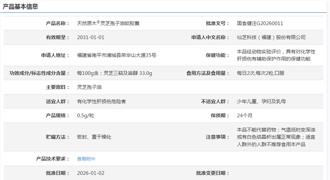Click the main ingredient 灵芝孢子油
The height and width of the screenshot is (180, 330).
pos(89,87)
